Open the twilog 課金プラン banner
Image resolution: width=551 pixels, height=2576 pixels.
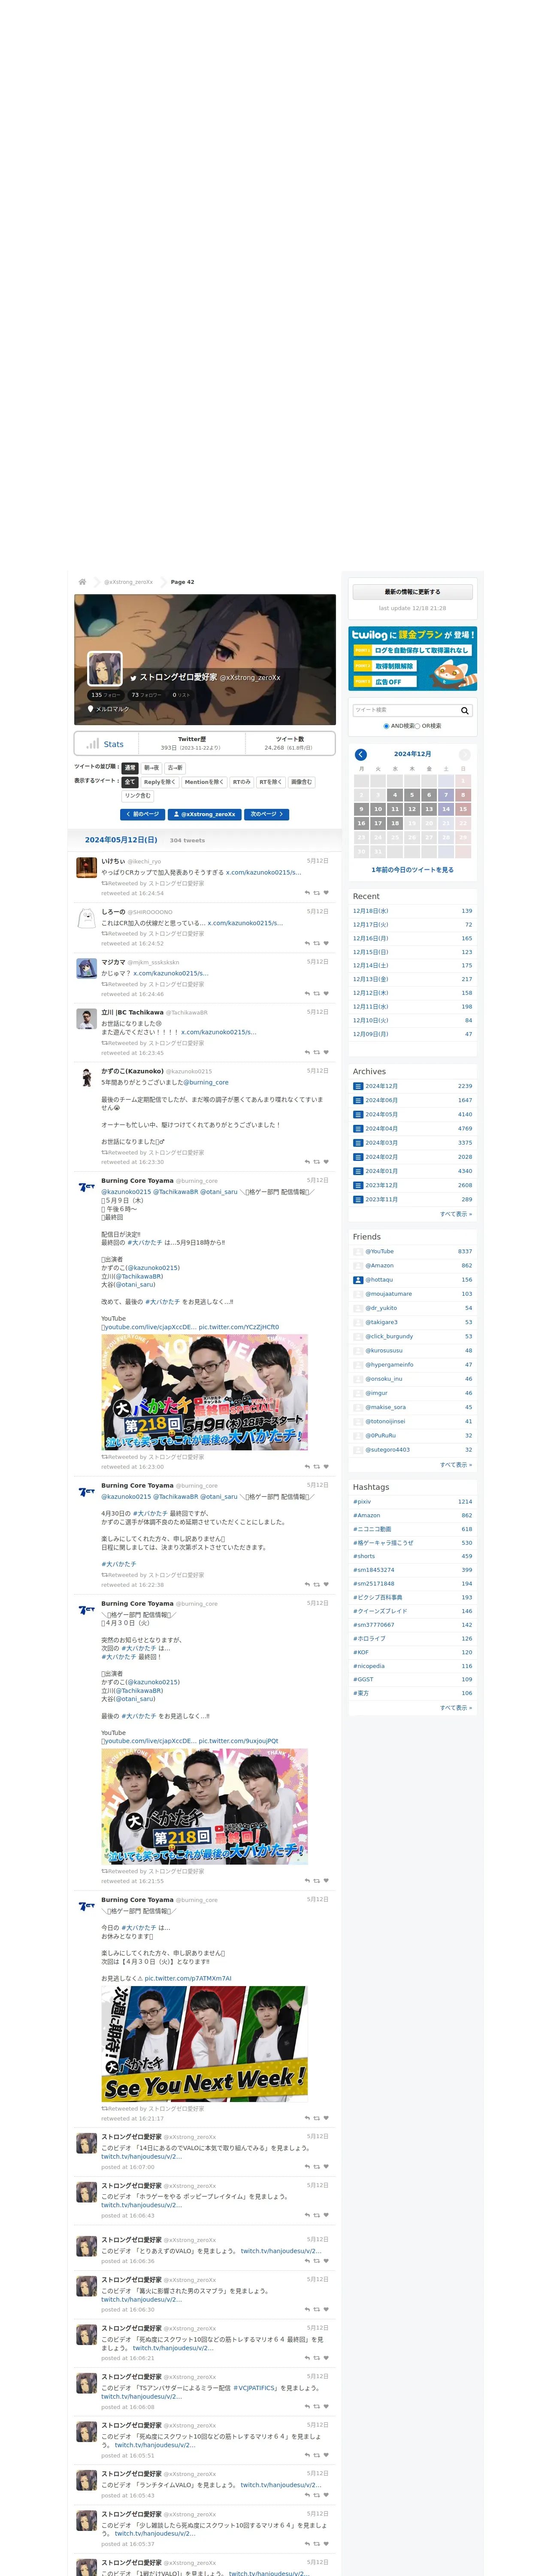[412, 659]
